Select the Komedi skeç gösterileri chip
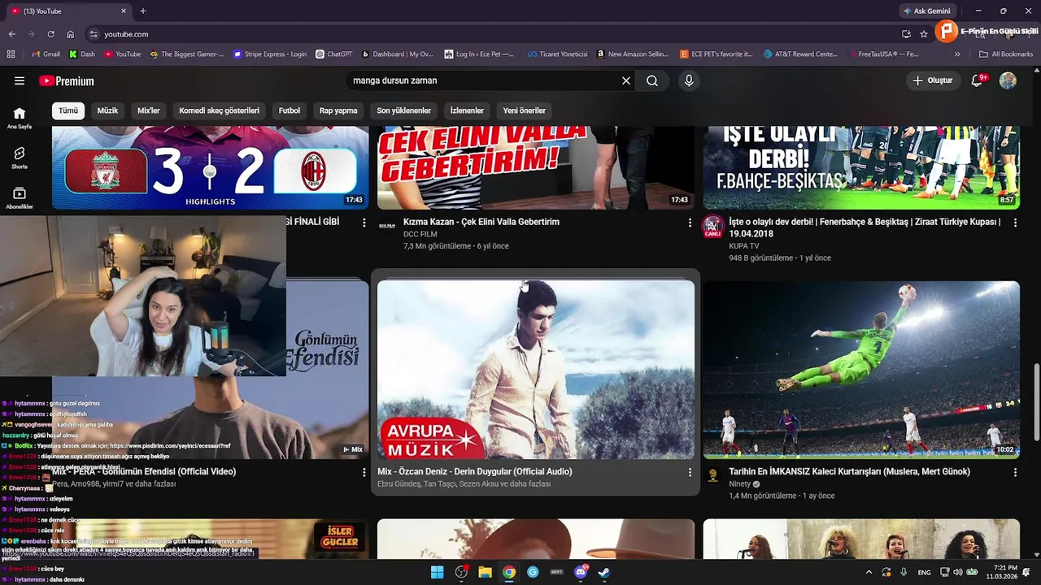1041x585 pixels. click(220, 110)
